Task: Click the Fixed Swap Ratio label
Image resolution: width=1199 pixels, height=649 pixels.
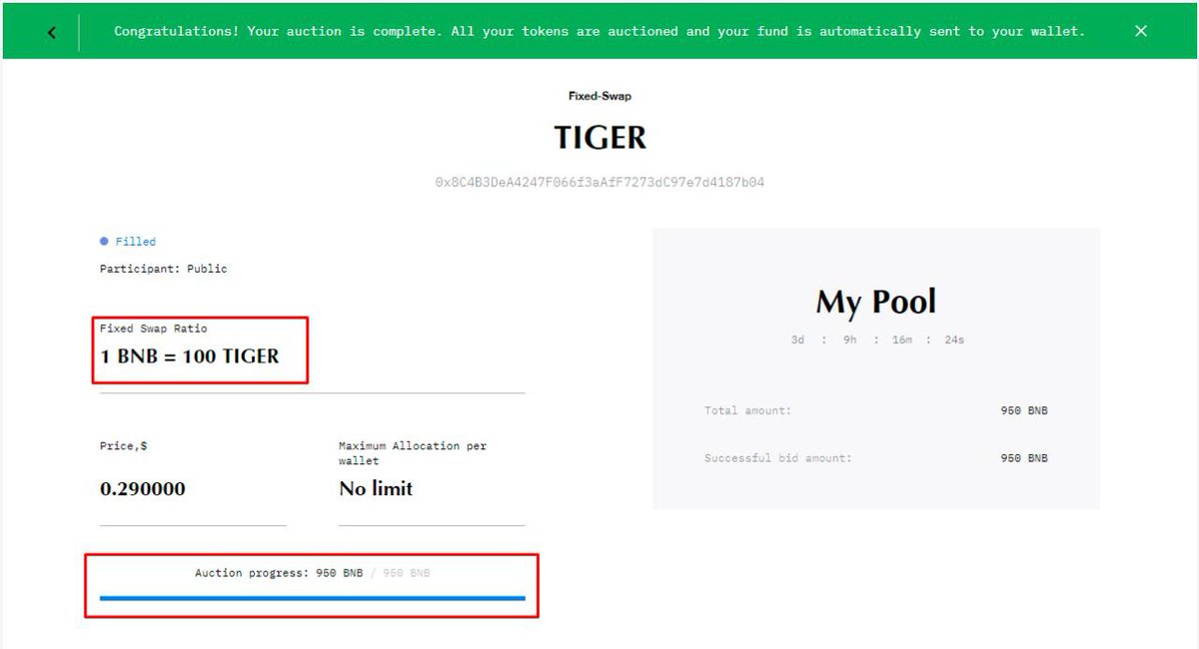Action: tap(154, 328)
